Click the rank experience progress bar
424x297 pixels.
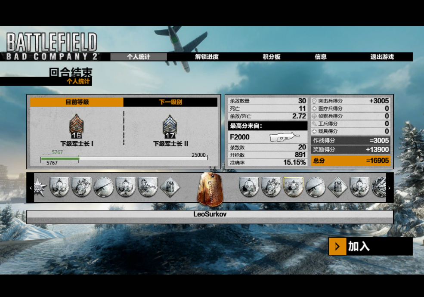tap(124, 158)
